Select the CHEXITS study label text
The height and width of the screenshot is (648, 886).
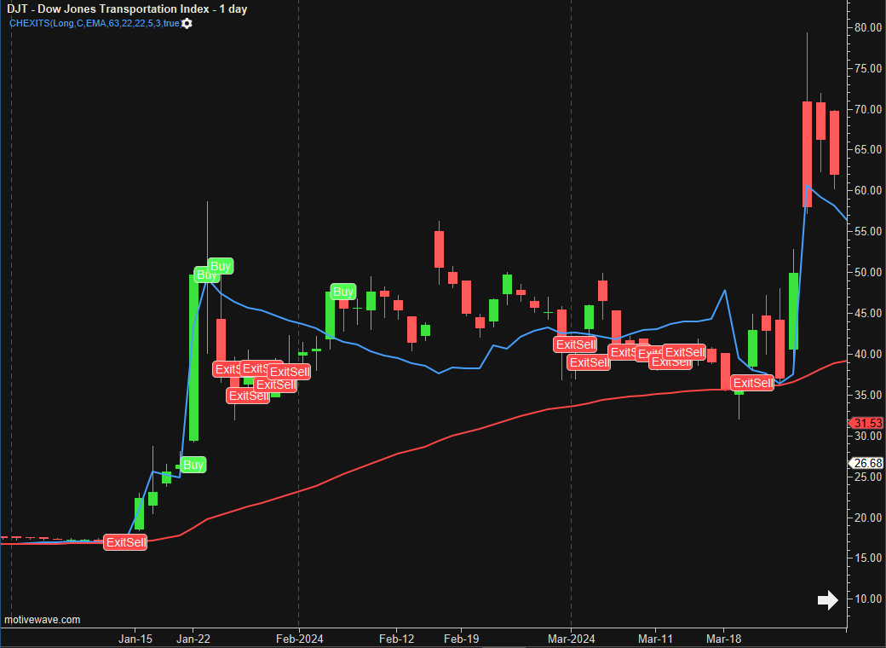[94, 23]
